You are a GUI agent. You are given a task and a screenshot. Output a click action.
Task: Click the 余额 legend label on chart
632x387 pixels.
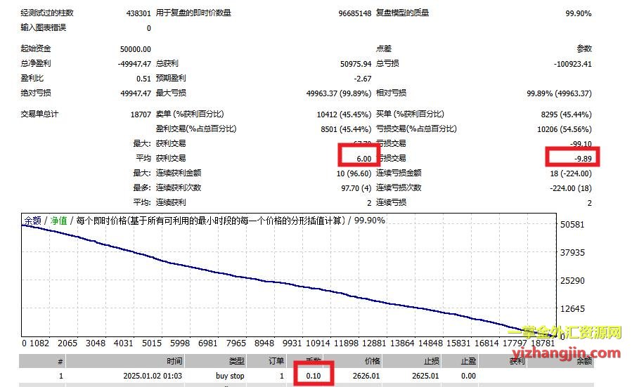[32, 221]
